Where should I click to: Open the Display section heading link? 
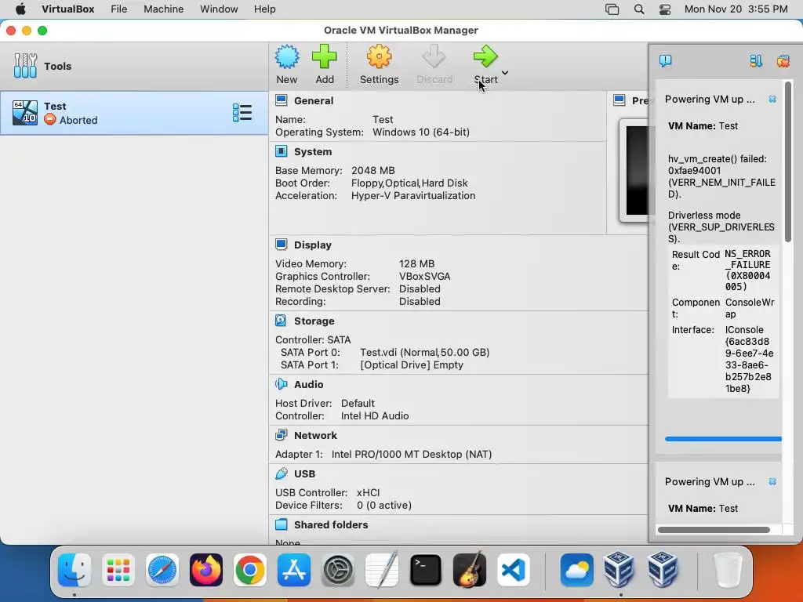coord(312,245)
